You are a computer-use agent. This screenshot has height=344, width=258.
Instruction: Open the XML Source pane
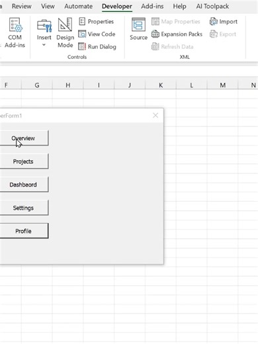(138, 29)
